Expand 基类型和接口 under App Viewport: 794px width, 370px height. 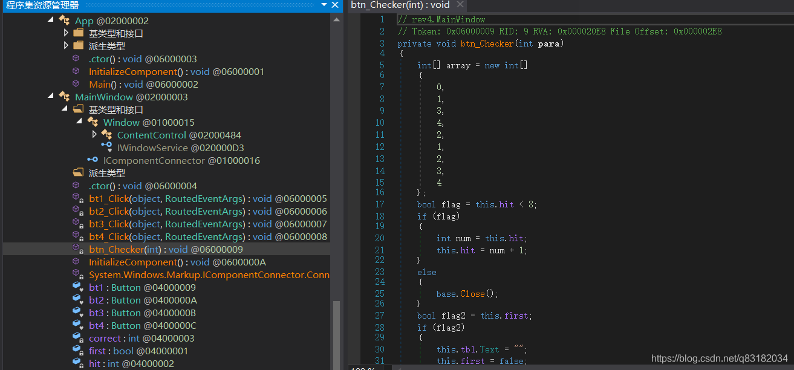tap(66, 33)
